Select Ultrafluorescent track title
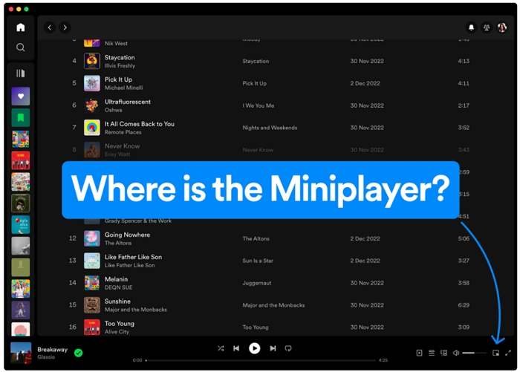This screenshot has height=372, width=520. point(128,102)
